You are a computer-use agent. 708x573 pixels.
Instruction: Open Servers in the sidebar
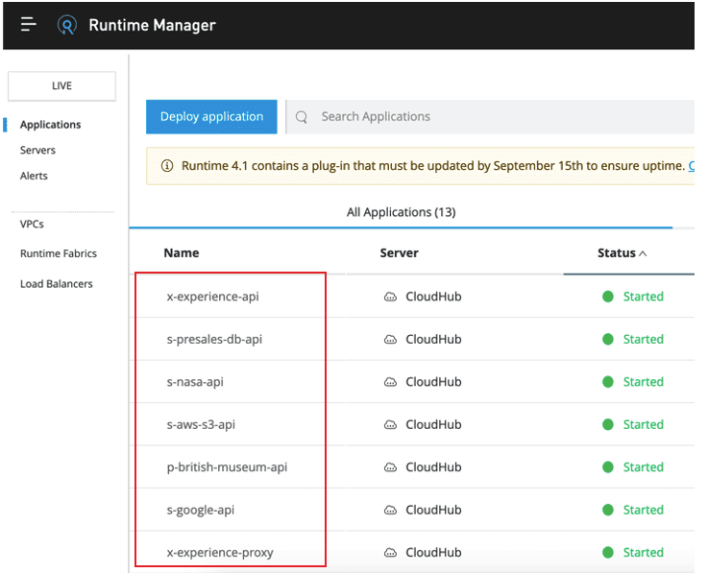37,151
